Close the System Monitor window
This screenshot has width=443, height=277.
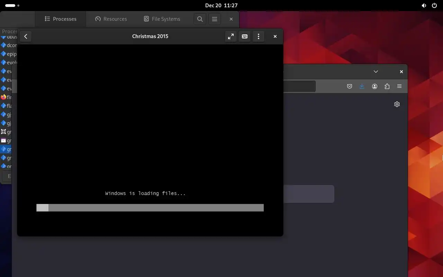pos(231,19)
